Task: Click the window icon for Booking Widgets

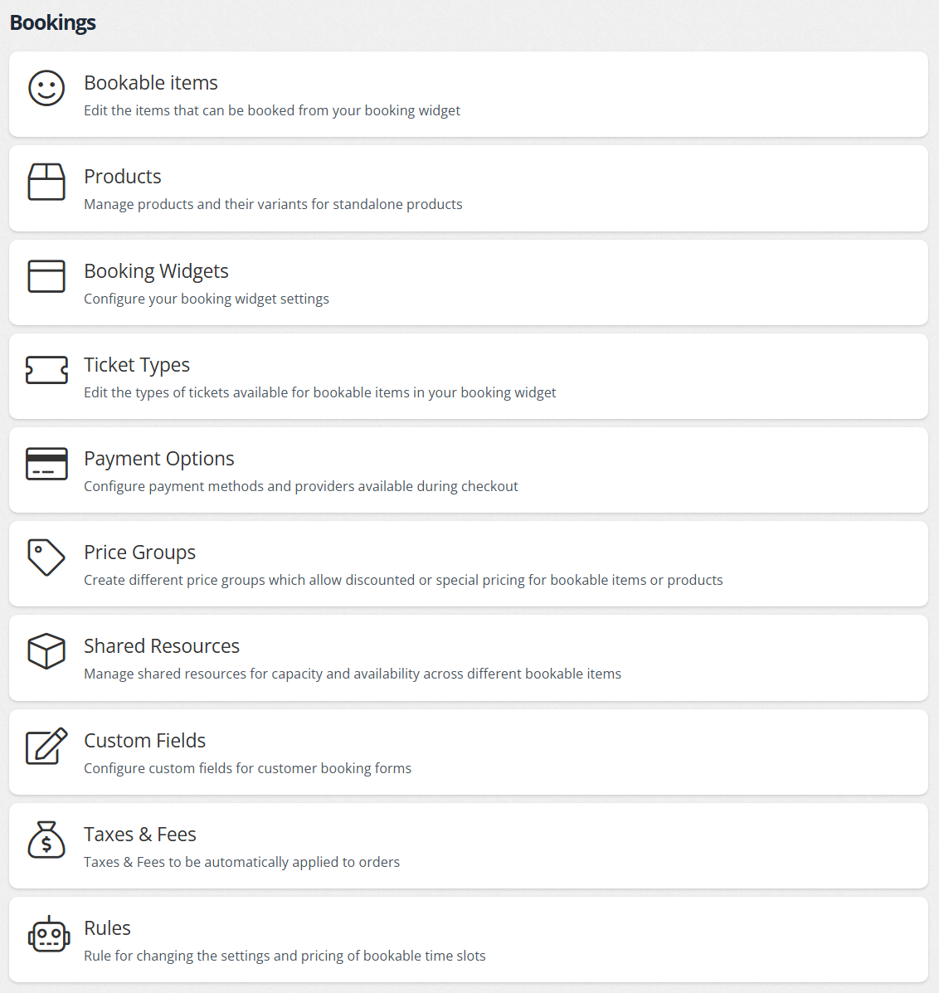Action: (x=46, y=276)
